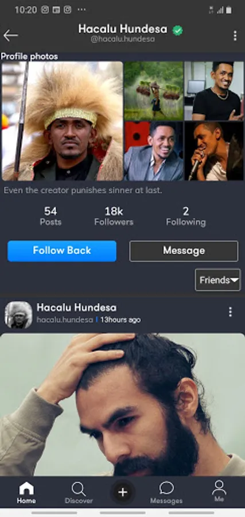Image resolution: width=245 pixels, height=517 pixels.
Task: Open the singing with microphone photo thumbnail
Action: (x=214, y=151)
